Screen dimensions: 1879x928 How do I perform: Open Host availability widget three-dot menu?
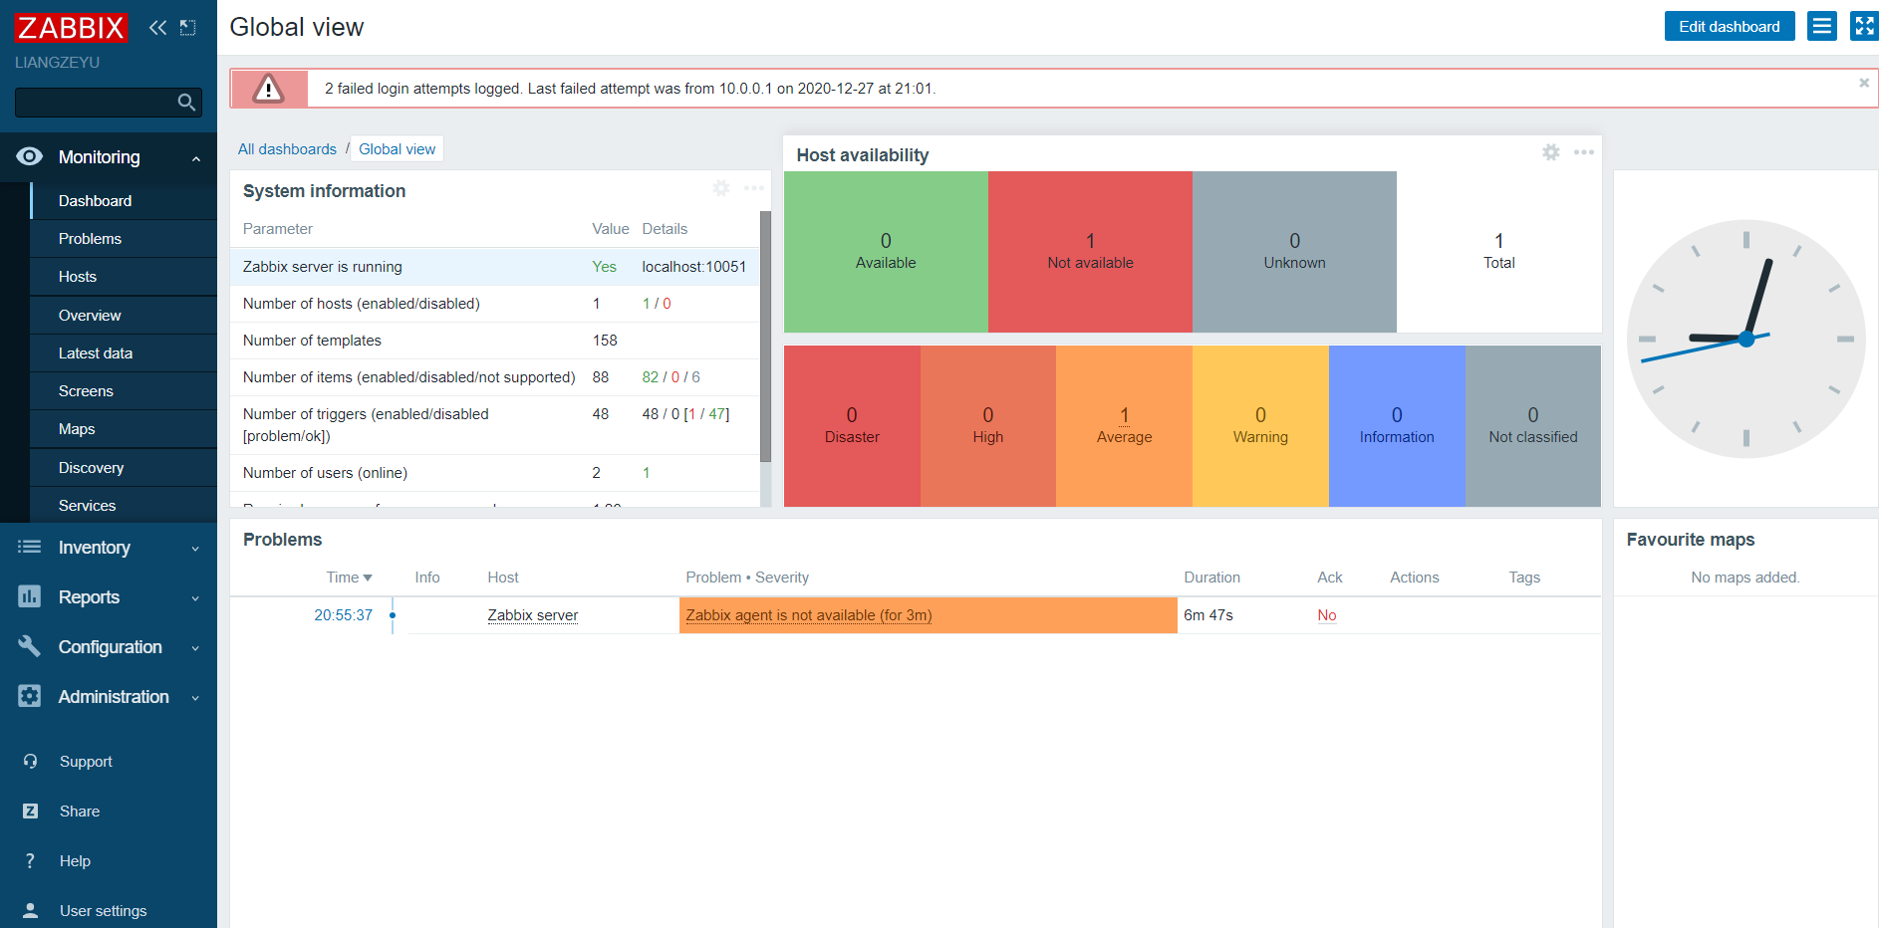pos(1584,152)
